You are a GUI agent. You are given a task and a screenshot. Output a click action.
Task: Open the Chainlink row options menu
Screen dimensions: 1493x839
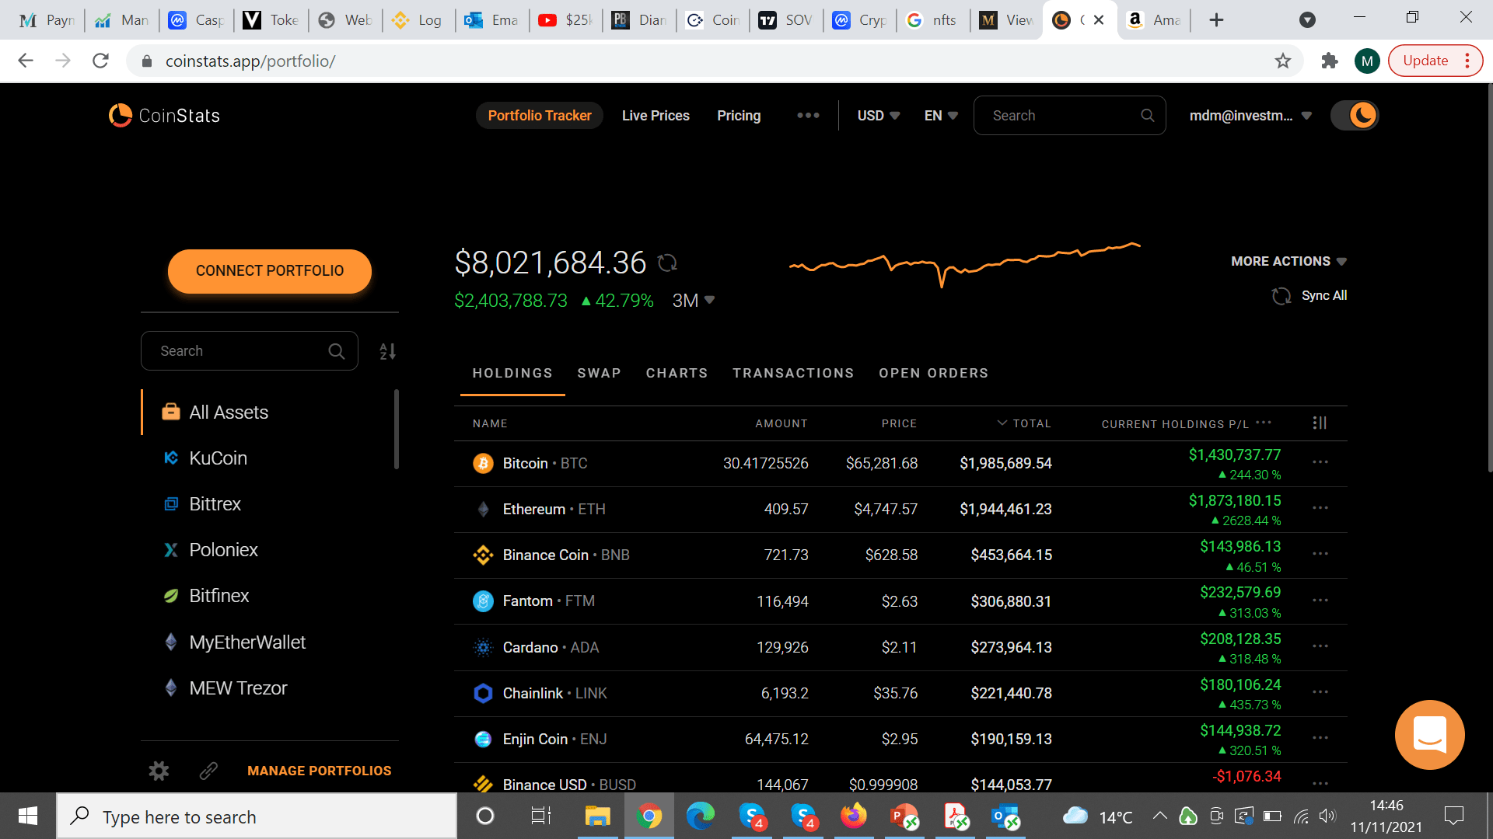point(1320,692)
